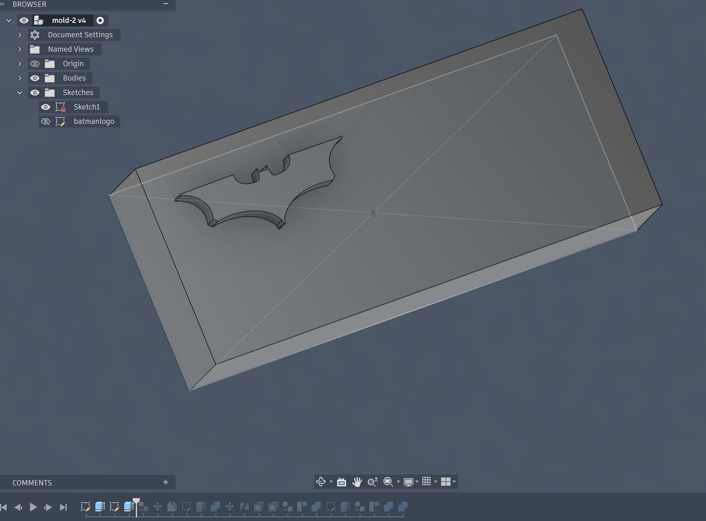Screen dimensions: 706x521
Task: Select the batmanlogo sketch item
Action: 94,121
